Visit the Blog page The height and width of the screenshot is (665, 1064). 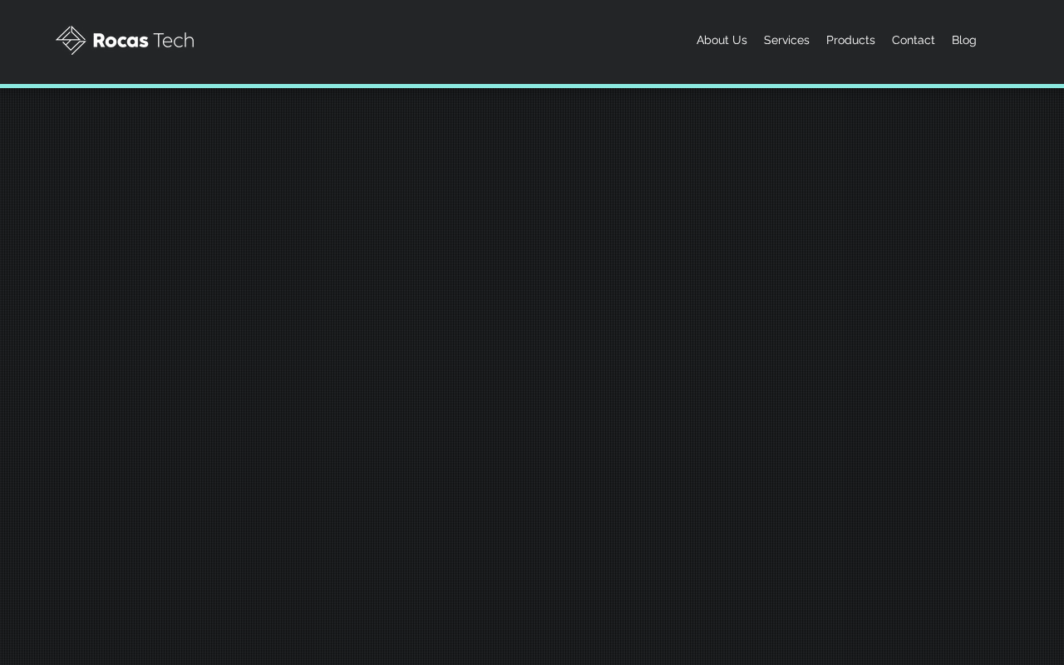(x=964, y=40)
